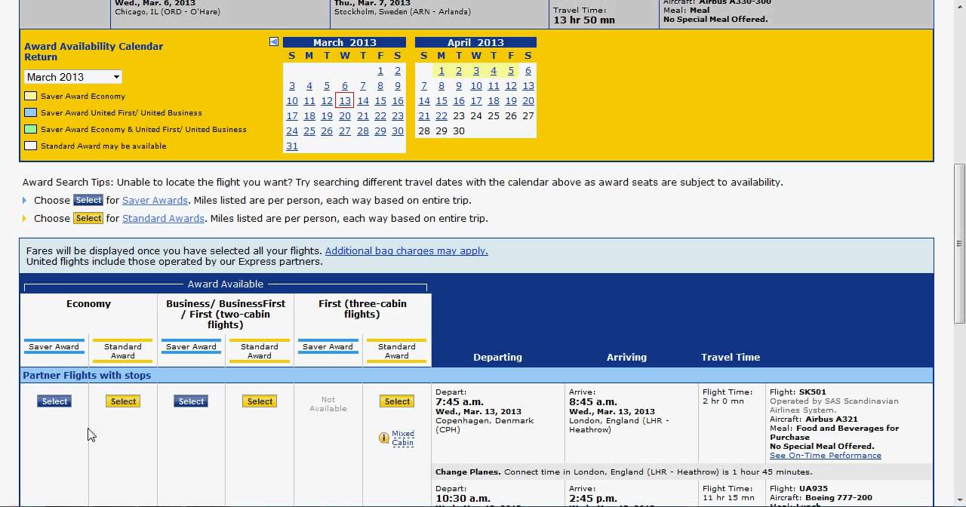Pick April 6 in the calendar
This screenshot has height=507, width=966.
pyautogui.click(x=528, y=71)
